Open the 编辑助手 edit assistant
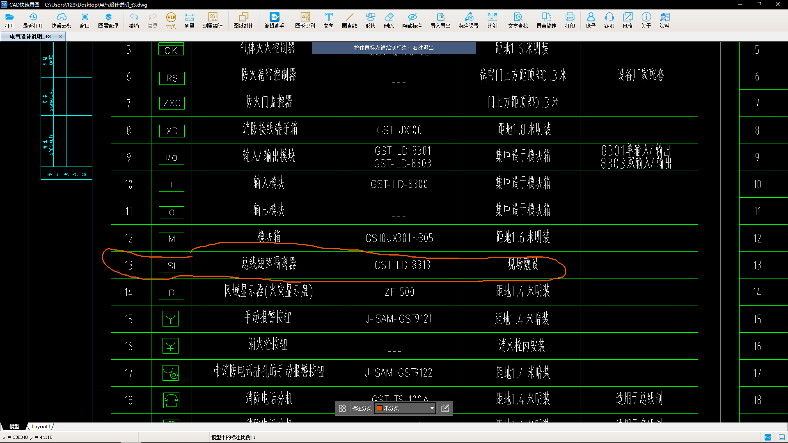The width and height of the screenshot is (788, 443). pos(274,20)
